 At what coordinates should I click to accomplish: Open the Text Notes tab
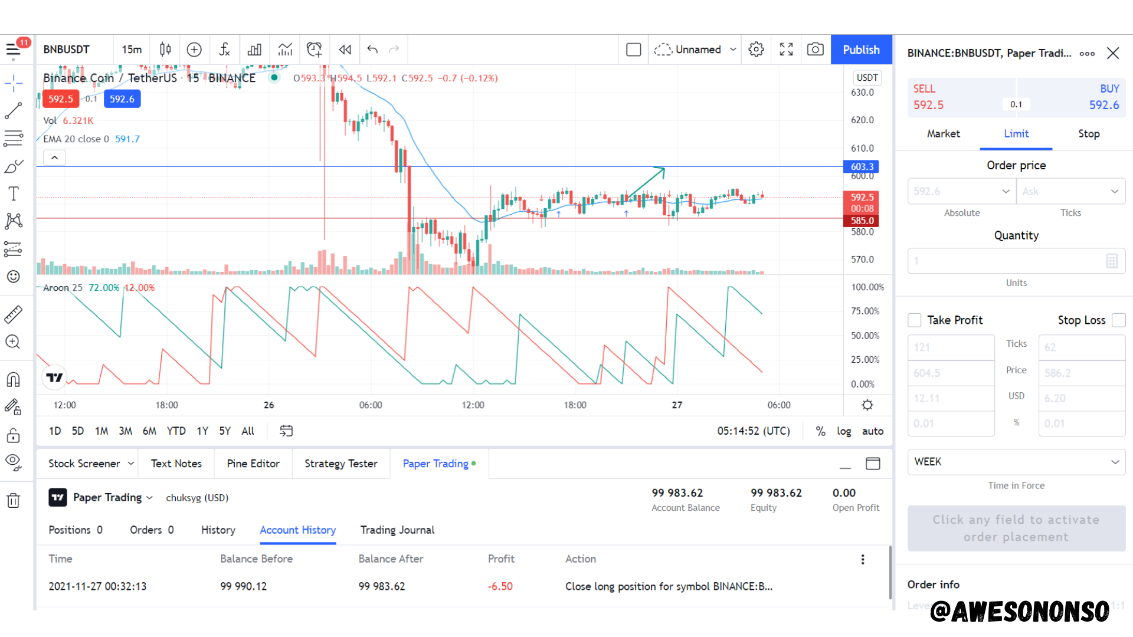pyautogui.click(x=176, y=464)
